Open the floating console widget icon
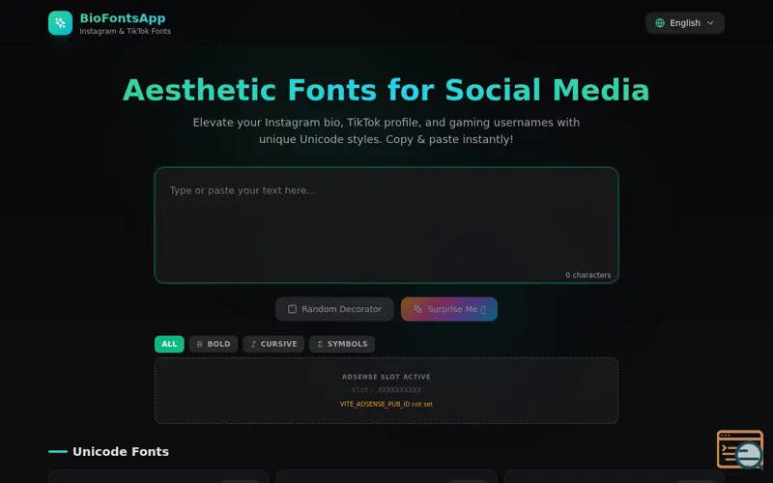Image resolution: width=773 pixels, height=483 pixels. point(740,449)
